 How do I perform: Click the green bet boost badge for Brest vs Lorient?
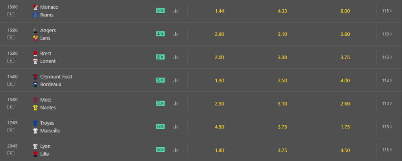pyautogui.click(x=160, y=57)
